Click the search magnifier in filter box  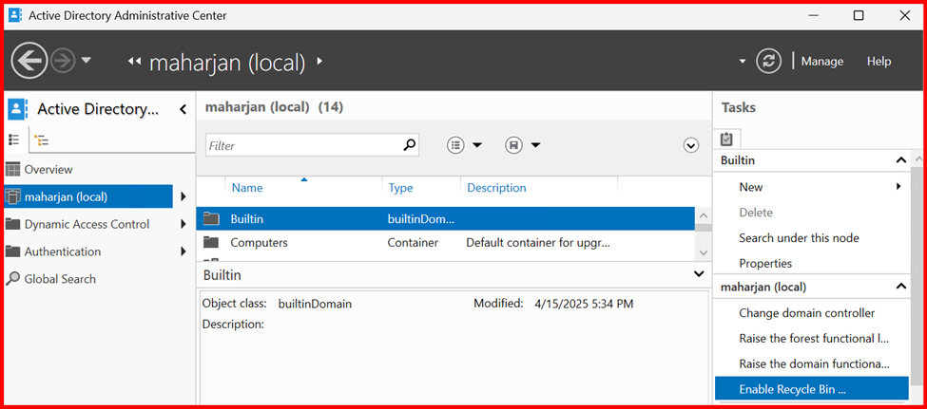[x=409, y=145]
